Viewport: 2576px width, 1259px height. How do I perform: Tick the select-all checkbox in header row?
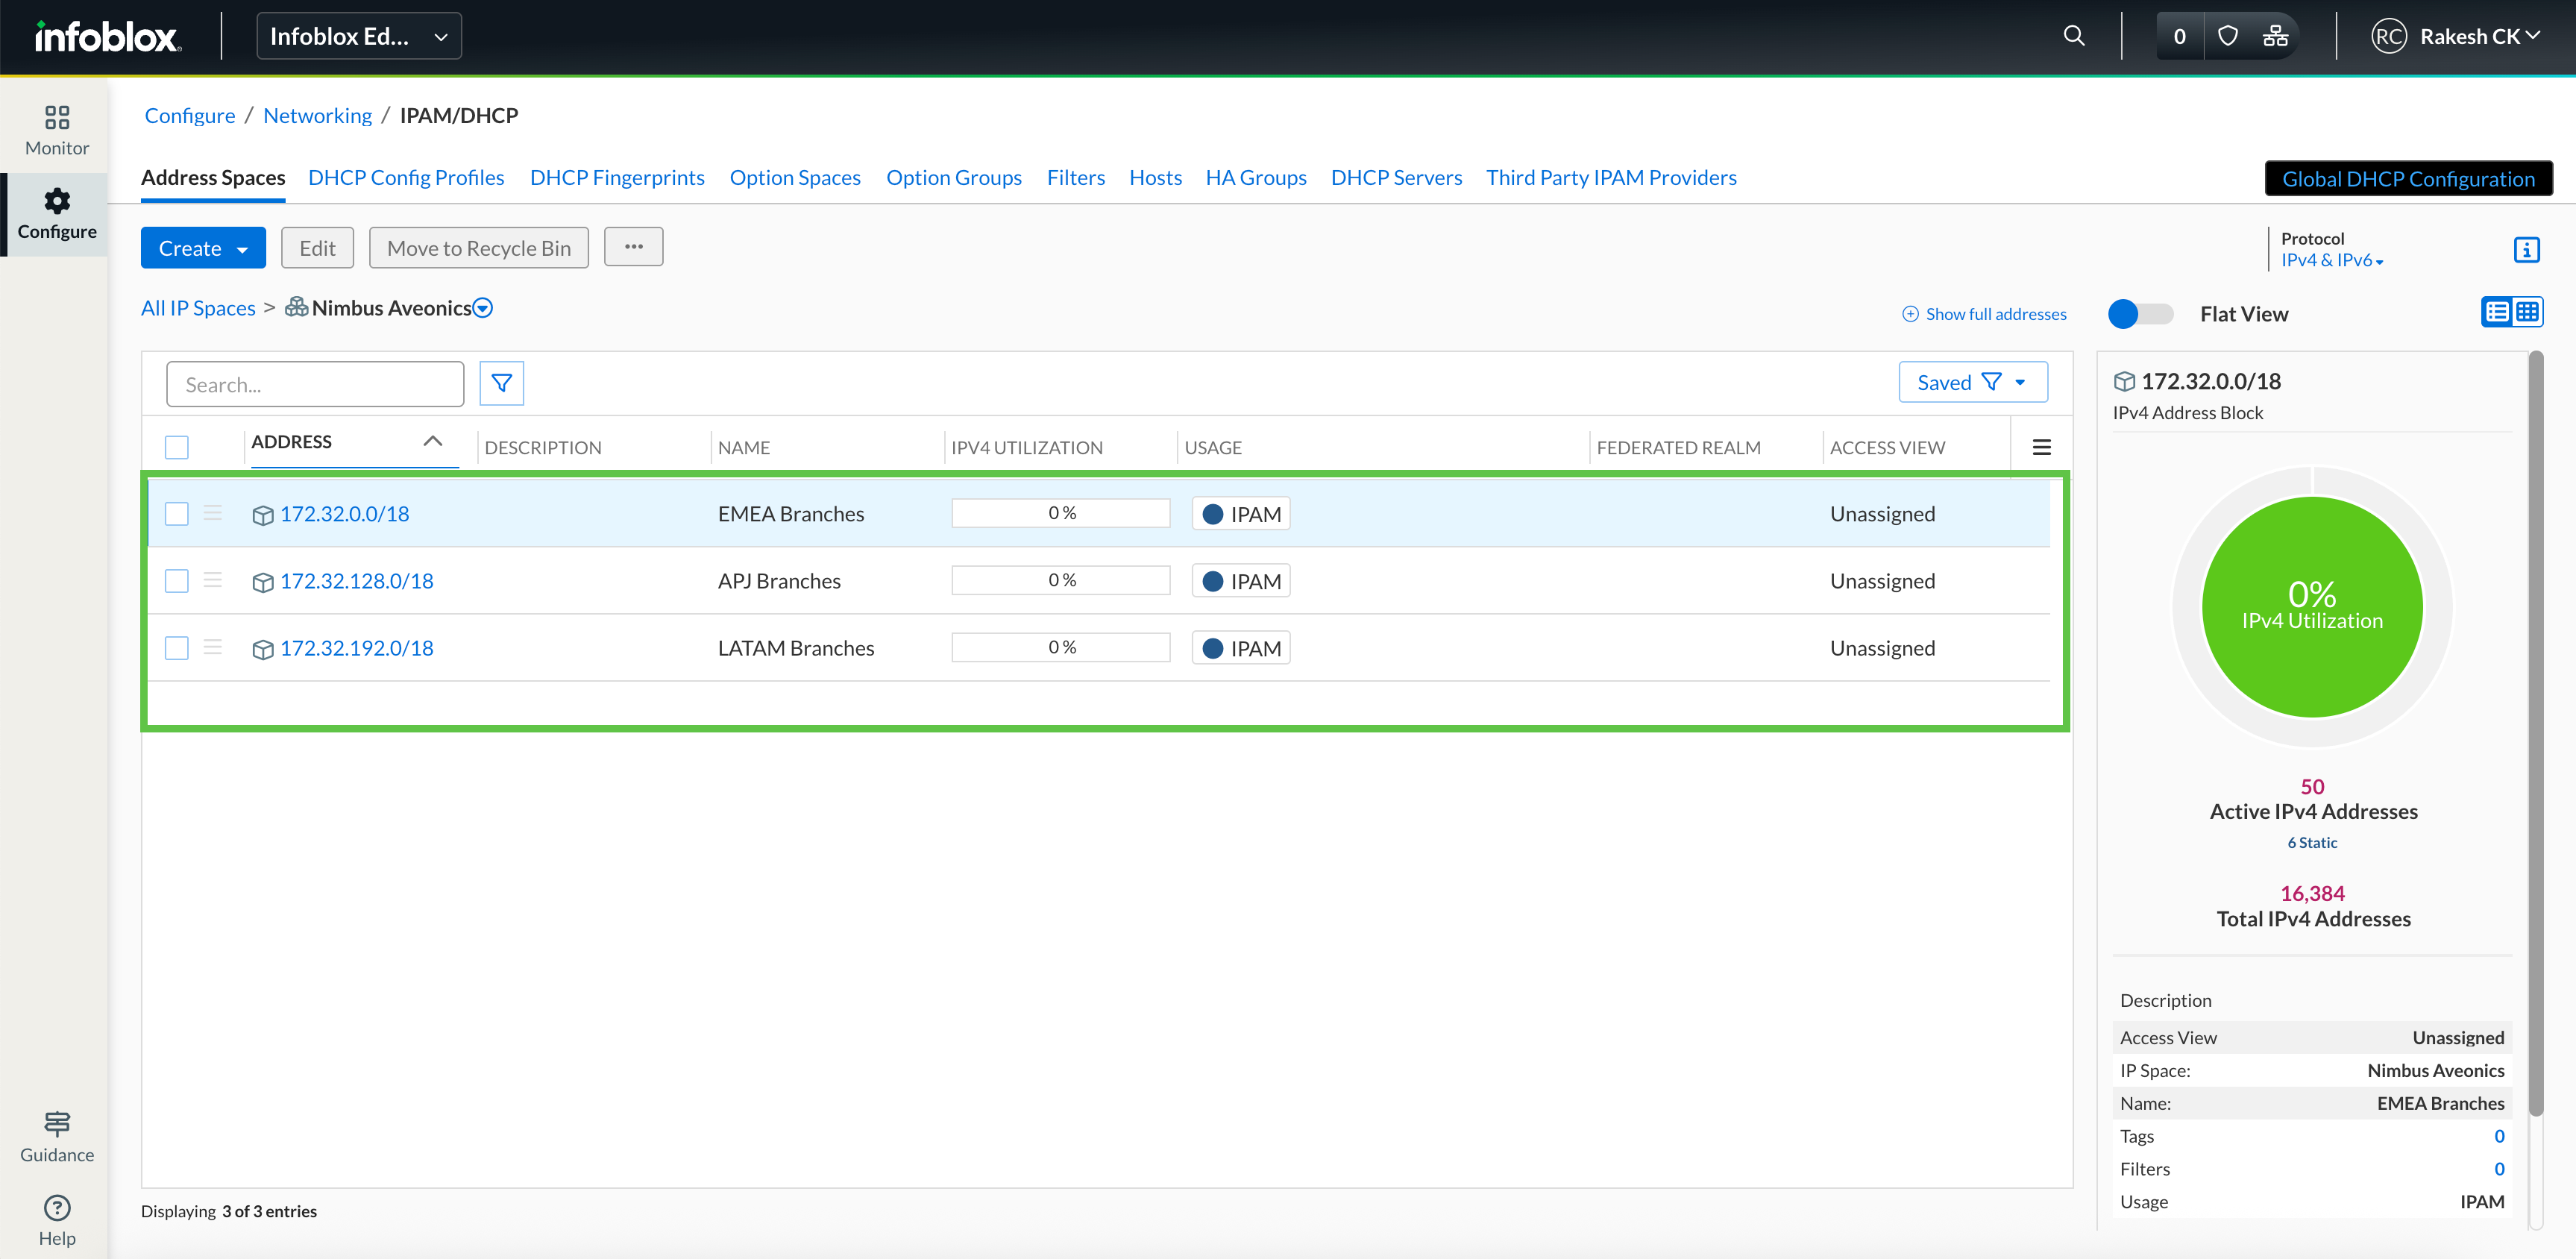point(177,448)
